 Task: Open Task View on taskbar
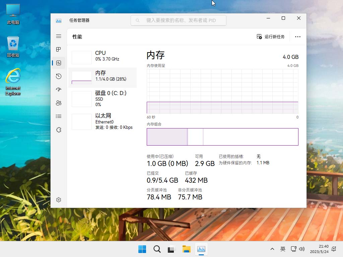171,249
